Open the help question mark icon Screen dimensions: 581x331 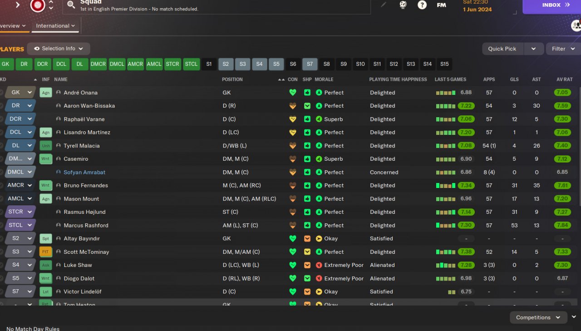pyautogui.click(x=422, y=5)
